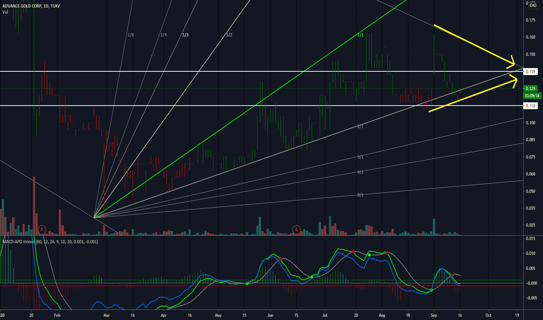This screenshot has height=320, width=543.
Task: Click the Oct date on time axis
Action: point(488,315)
